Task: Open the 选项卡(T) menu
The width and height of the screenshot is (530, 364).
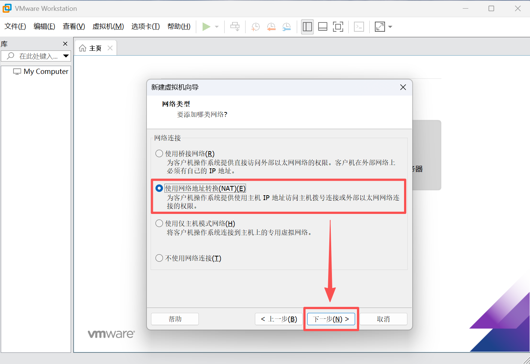Action: click(146, 27)
